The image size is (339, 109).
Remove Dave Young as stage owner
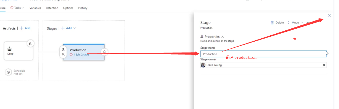tap(324, 65)
